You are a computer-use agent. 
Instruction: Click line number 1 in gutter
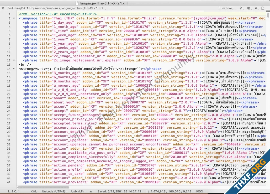tap(9, 14)
